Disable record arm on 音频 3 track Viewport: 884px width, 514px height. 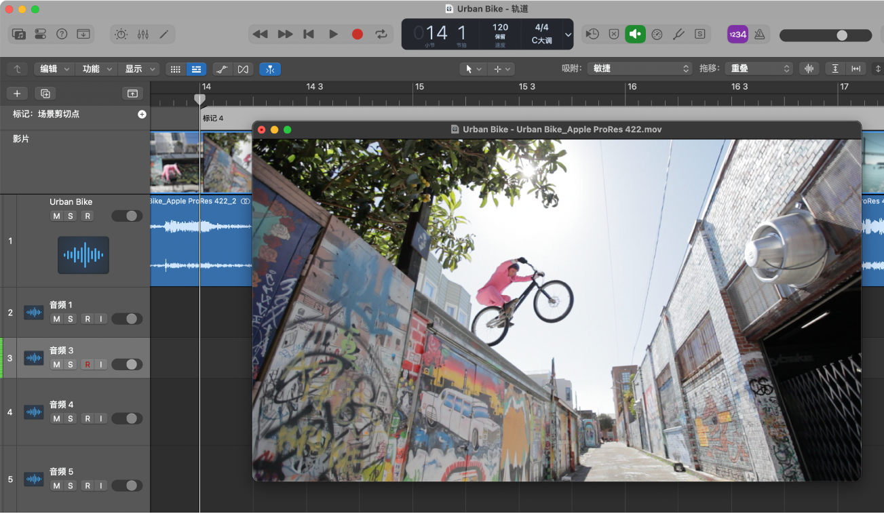click(x=87, y=365)
